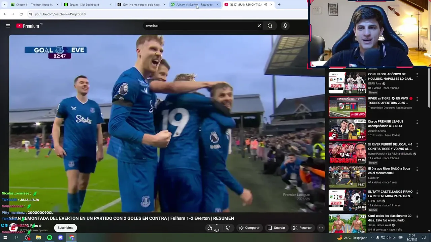Click the Guardar save button
431x242 pixels.
tap(276, 228)
